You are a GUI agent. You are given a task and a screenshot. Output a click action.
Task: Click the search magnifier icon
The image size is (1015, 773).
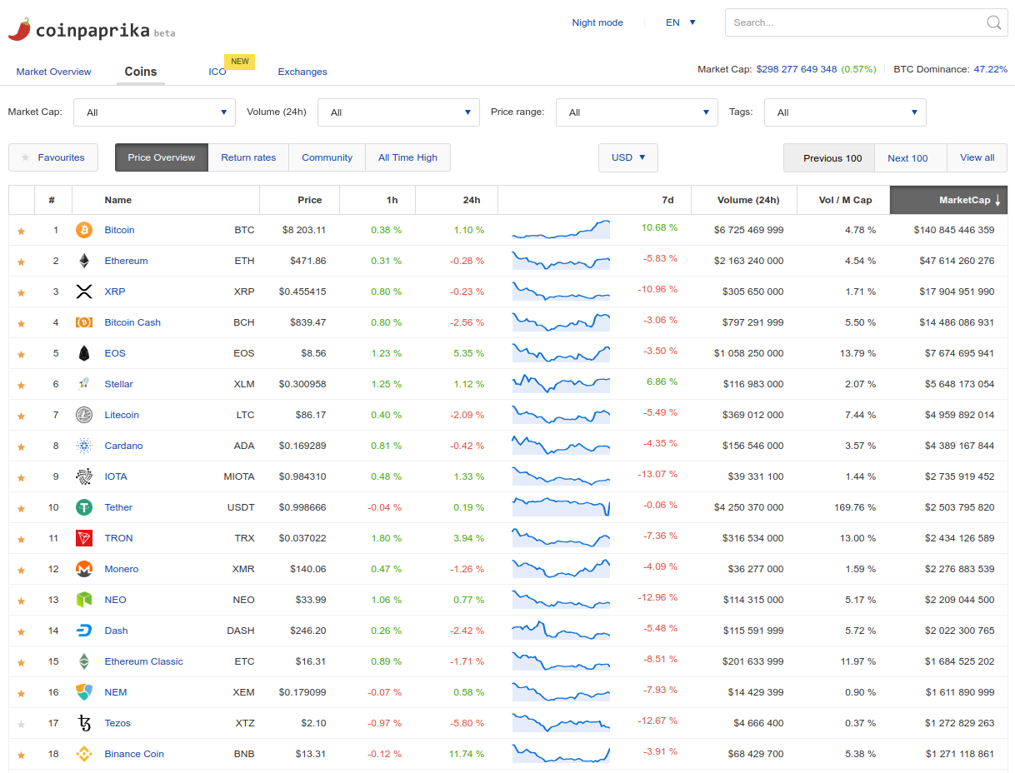point(994,22)
